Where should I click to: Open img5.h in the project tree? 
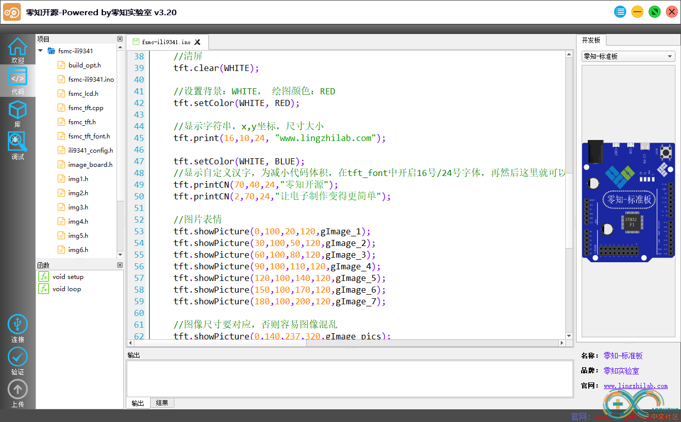[x=78, y=235]
